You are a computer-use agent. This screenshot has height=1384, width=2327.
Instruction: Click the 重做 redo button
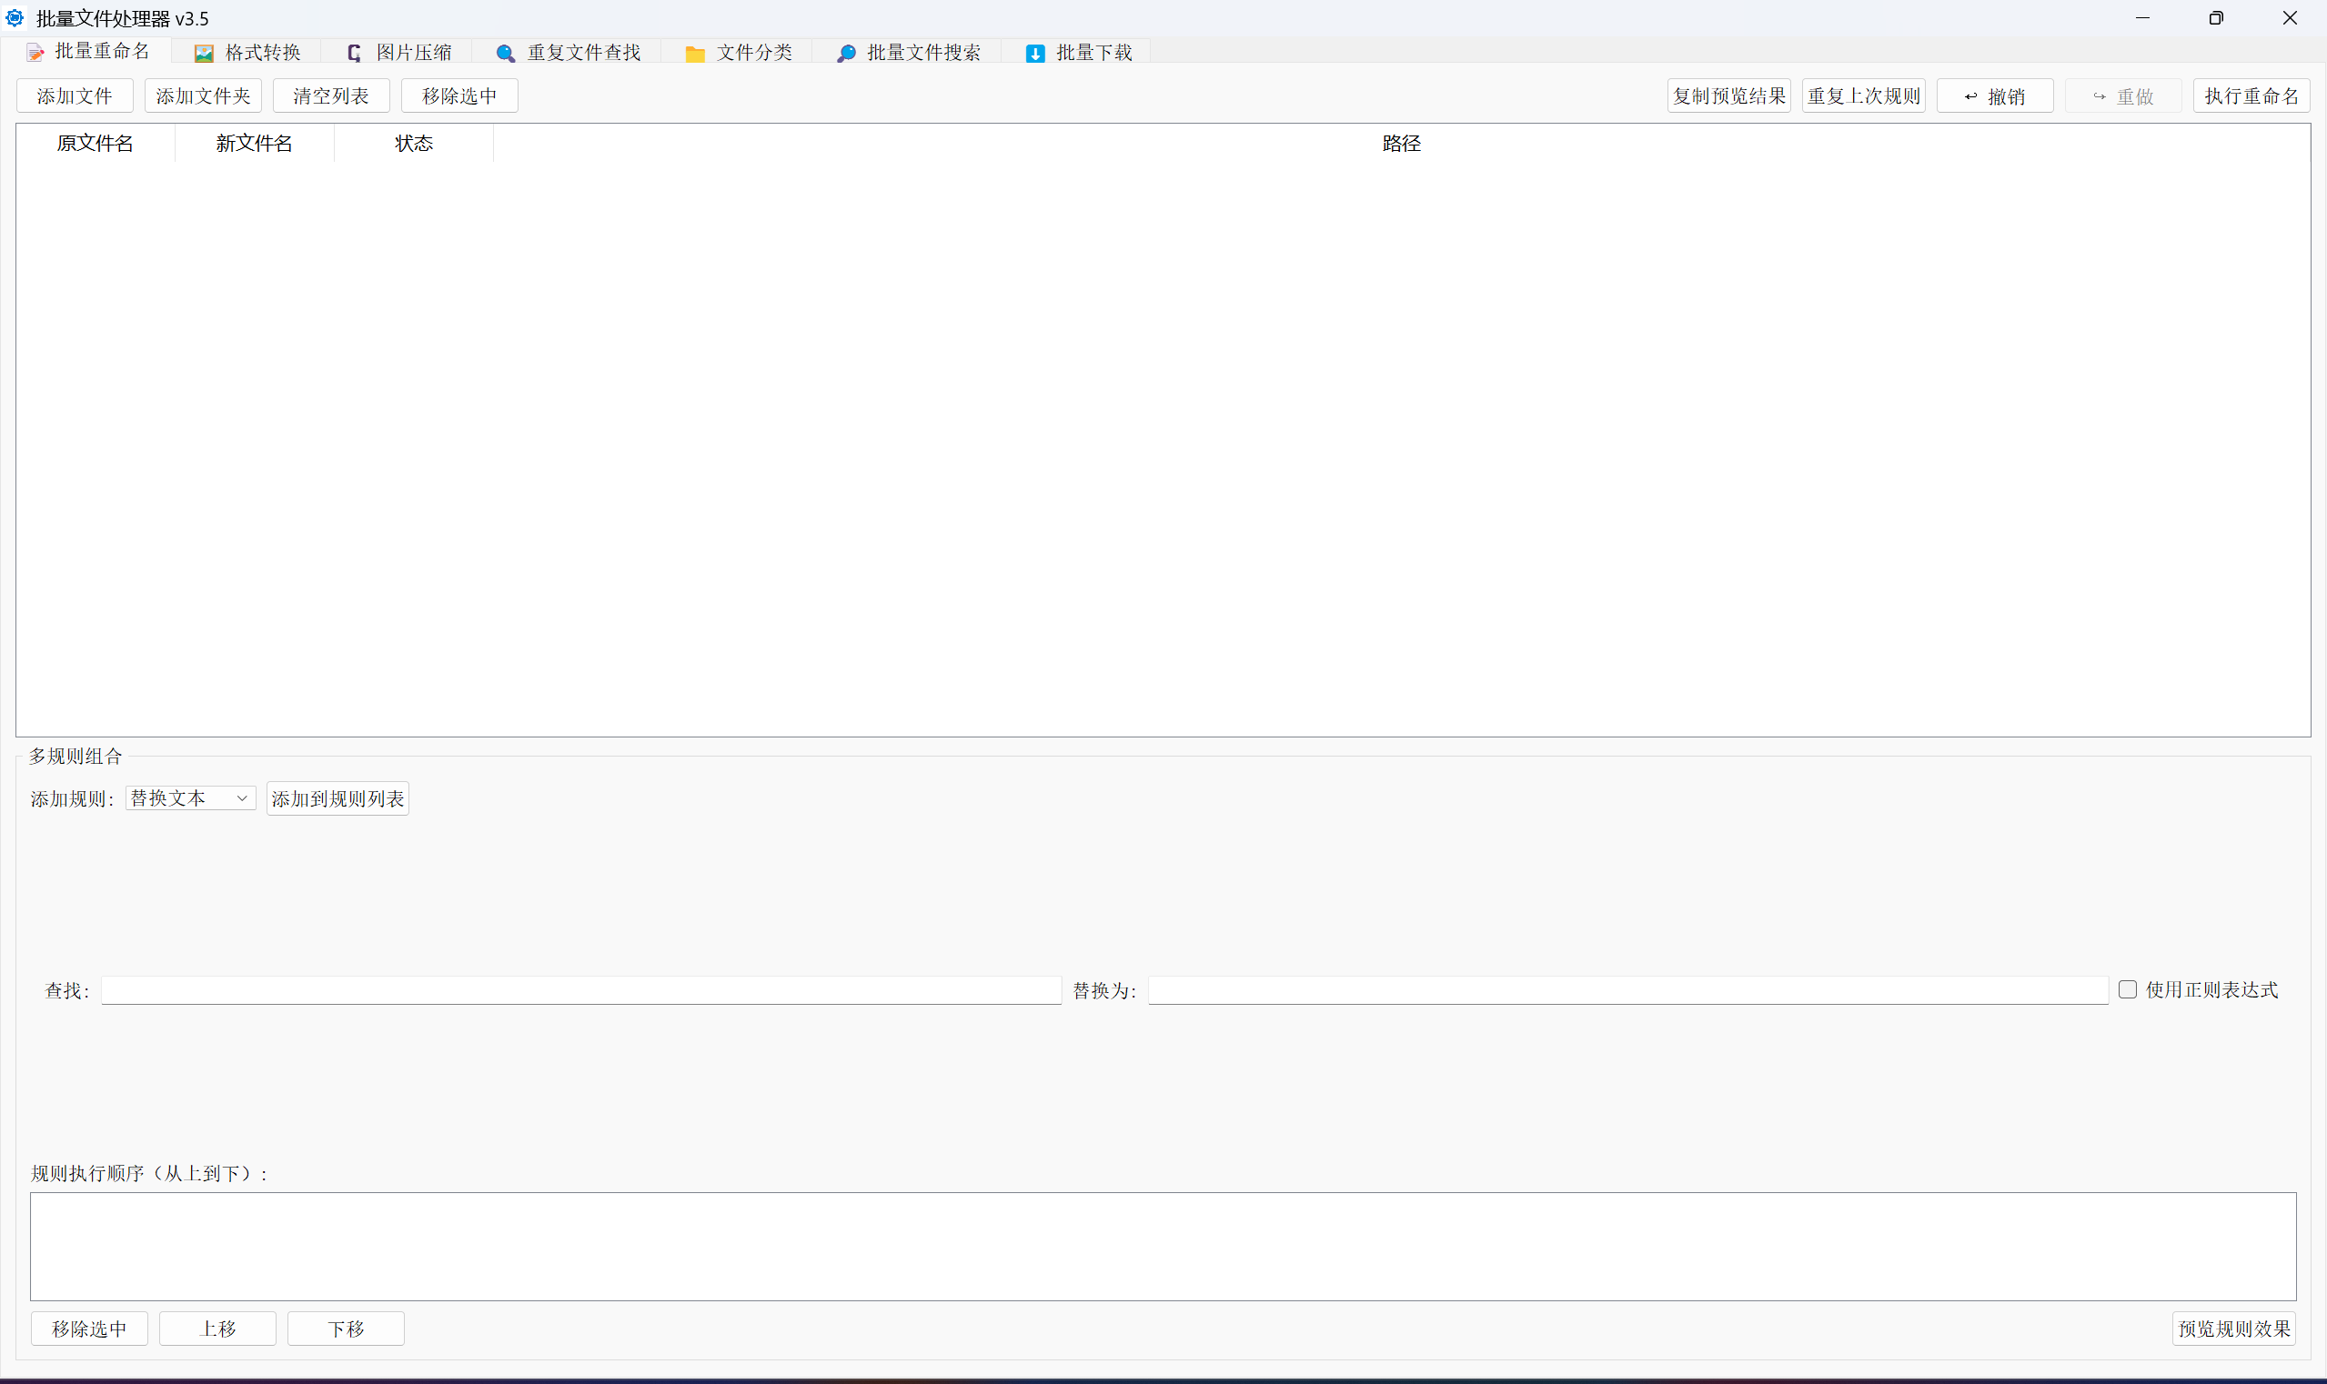point(2123,95)
